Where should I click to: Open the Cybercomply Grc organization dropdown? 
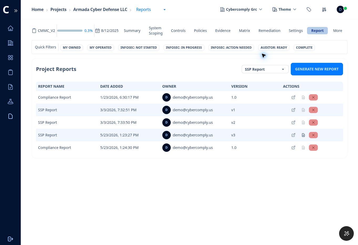[241, 9]
